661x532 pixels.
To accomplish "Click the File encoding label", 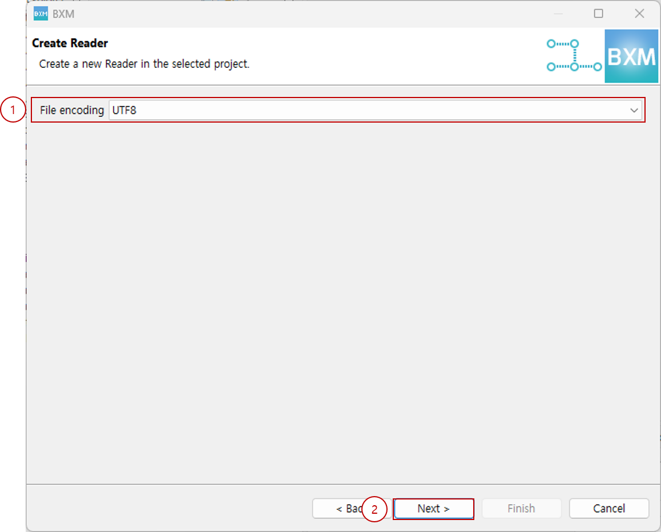I will [72, 111].
